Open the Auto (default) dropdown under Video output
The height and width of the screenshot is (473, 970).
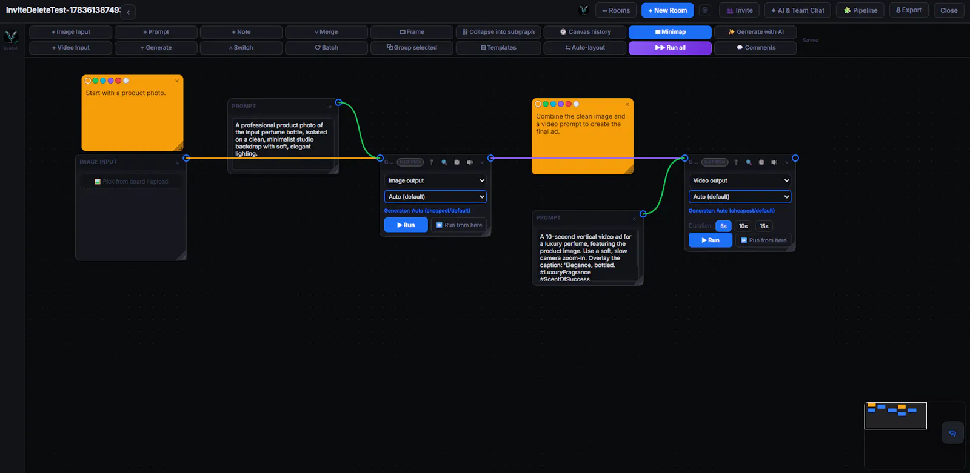[740, 197]
